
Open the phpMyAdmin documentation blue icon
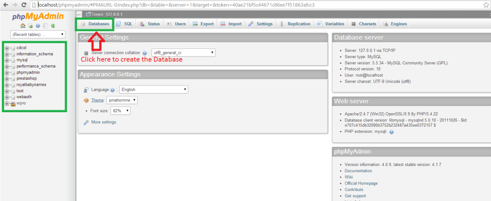38,26
